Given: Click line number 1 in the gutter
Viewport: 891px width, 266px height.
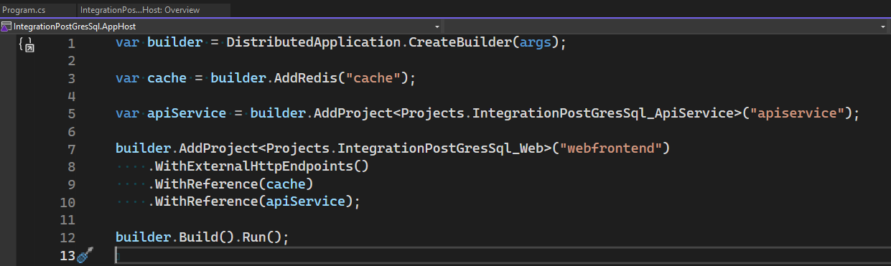Looking at the screenshot, I should coord(71,43).
